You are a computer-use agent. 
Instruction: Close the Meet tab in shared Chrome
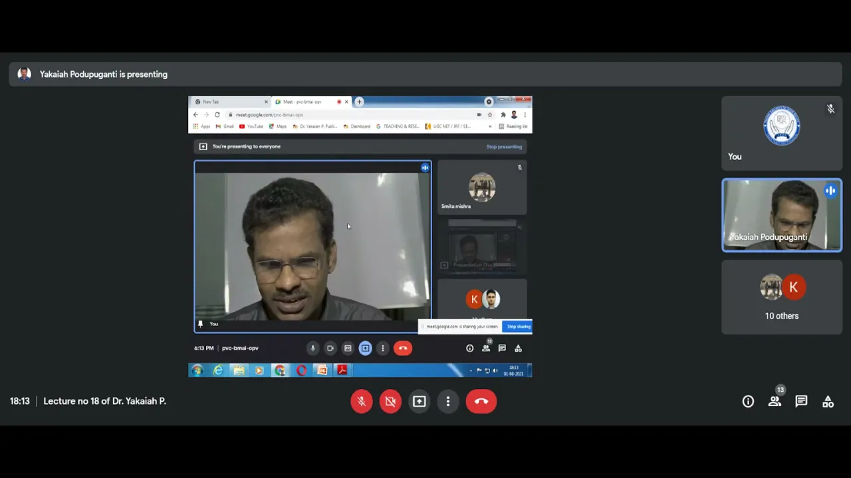(346, 102)
